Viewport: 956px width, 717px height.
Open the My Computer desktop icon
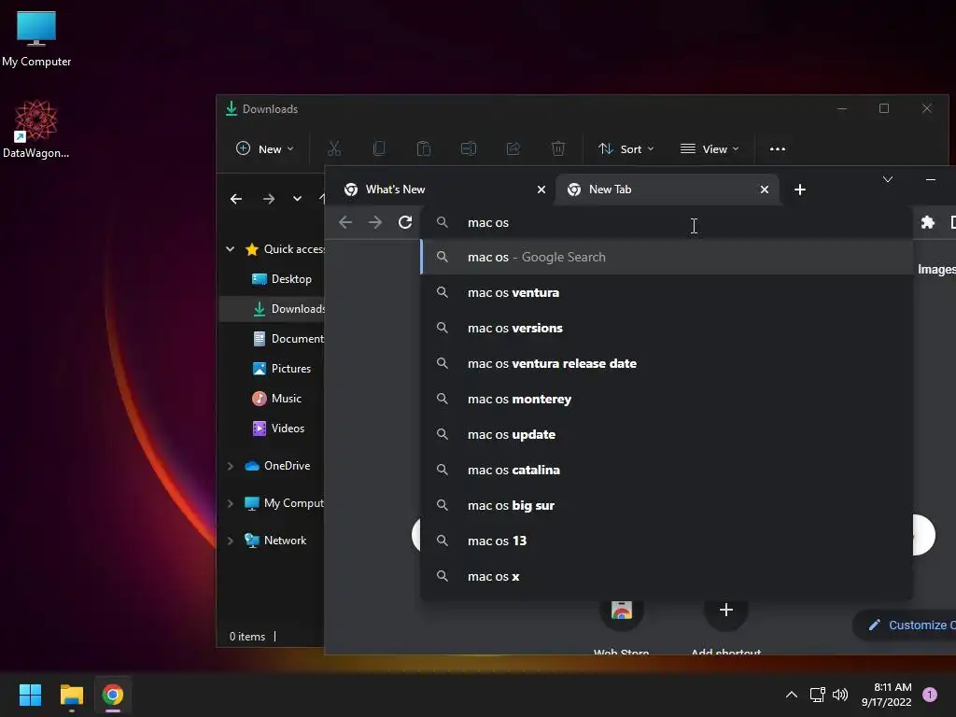coord(36,37)
